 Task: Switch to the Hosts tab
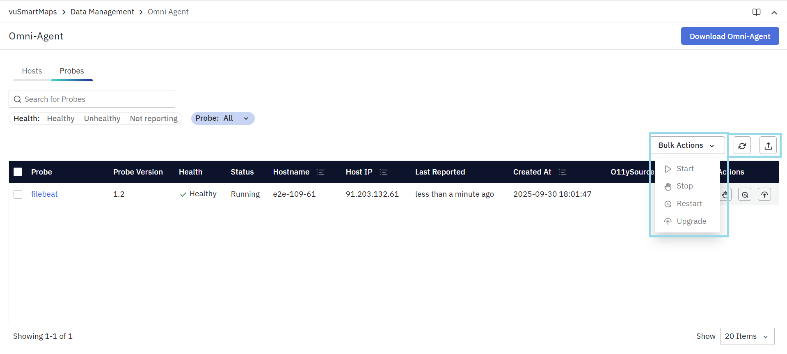pyautogui.click(x=32, y=71)
